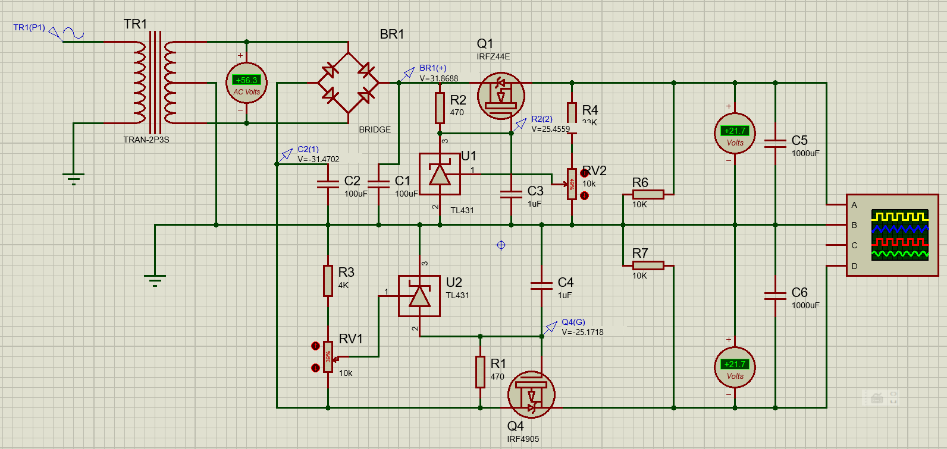Select resistor R7 10K body
Screen dimensions: 947x449
648,265
